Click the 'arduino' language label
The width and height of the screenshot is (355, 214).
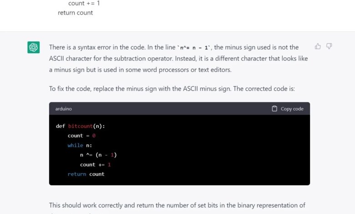pos(63,109)
